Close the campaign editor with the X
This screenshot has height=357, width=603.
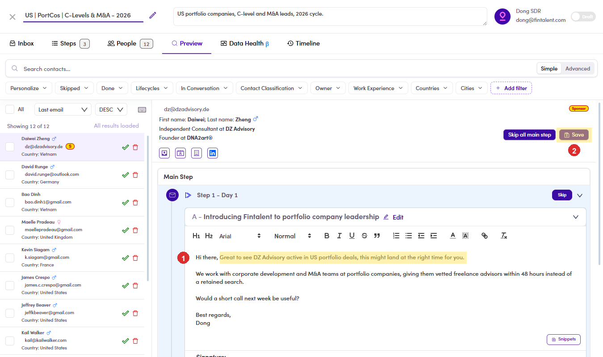(x=13, y=17)
